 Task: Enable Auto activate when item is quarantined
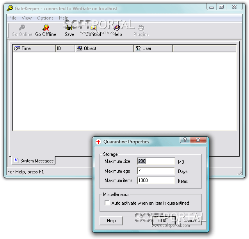click(107, 203)
